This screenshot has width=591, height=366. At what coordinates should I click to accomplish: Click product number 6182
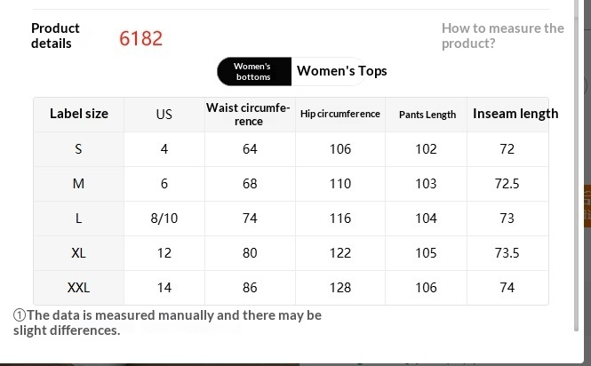[x=141, y=38]
